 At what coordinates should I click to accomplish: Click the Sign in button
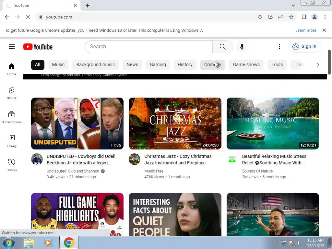(x=305, y=47)
